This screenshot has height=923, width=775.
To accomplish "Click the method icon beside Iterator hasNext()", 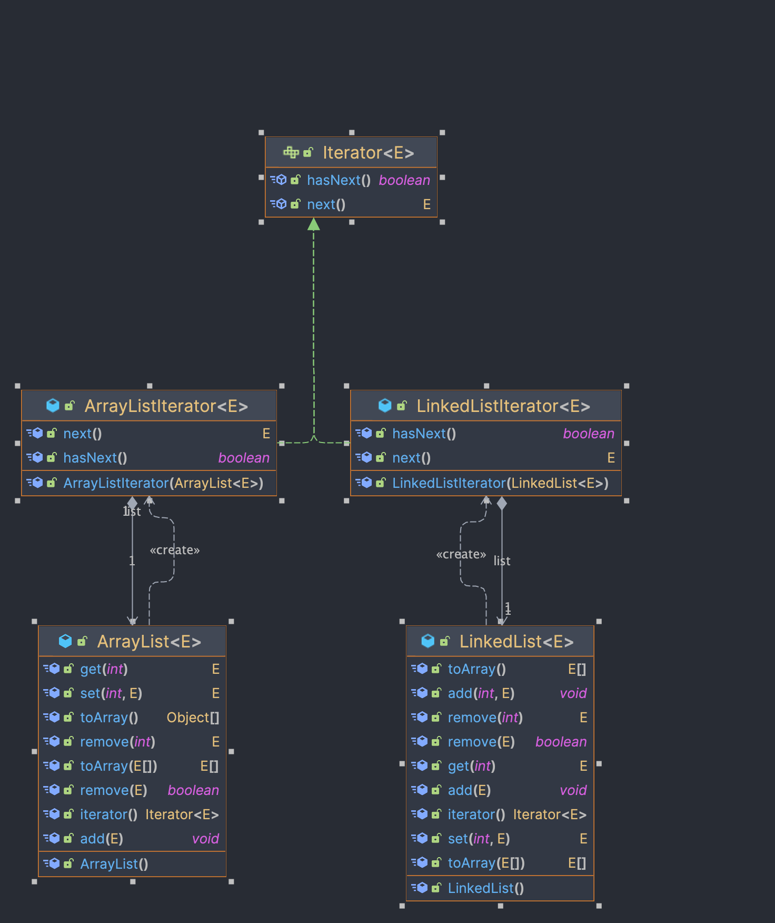I will point(279,180).
